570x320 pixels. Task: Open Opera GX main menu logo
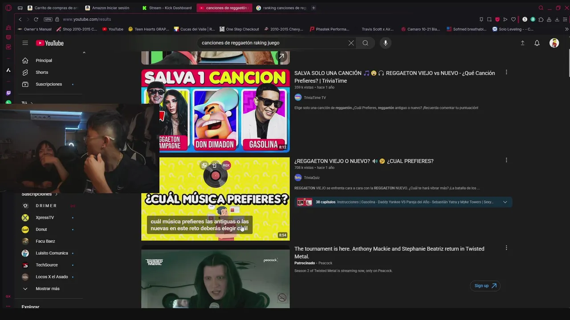click(x=8, y=8)
